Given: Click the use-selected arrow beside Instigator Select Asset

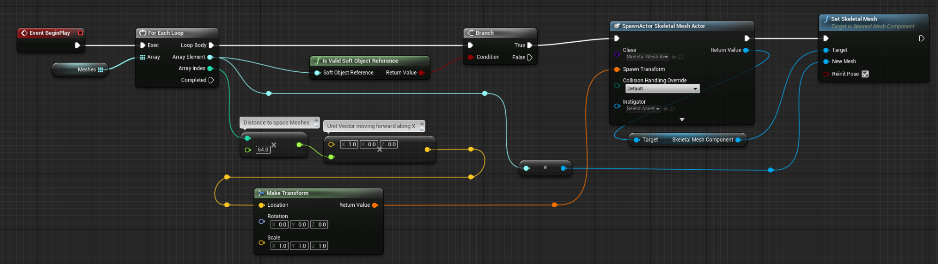Looking at the screenshot, I should [x=665, y=109].
